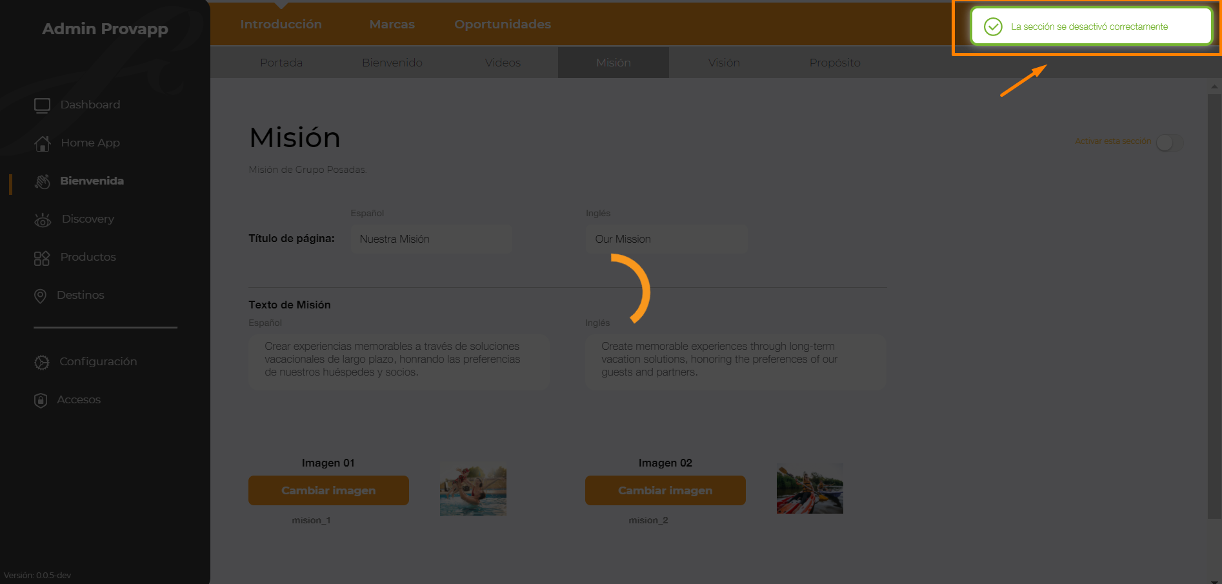Click the Admin Provapp logo title
1222x584 pixels.
click(105, 28)
